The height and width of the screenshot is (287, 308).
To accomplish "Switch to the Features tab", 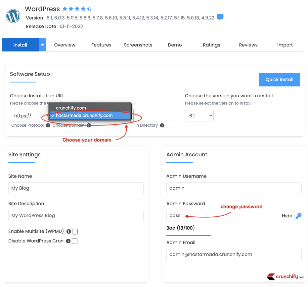I will tap(101, 45).
